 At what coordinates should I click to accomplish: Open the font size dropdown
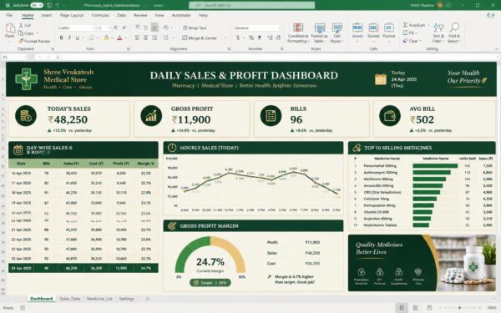(109, 28)
